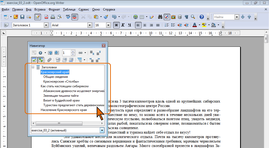Image resolution: width=269 pixels, height=148 pixels.
Task: Click the Navigator horizontal scrollbar thumb
Action: pyautogui.click(x=59, y=123)
